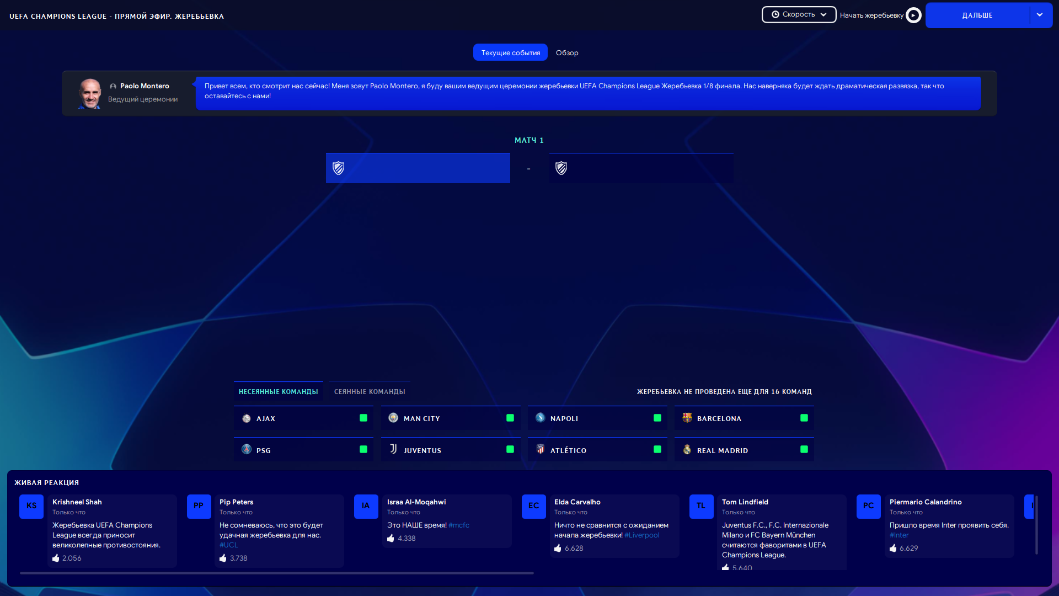1059x596 pixels.
Task: Click the clock icon in the speed button
Action: click(775, 14)
